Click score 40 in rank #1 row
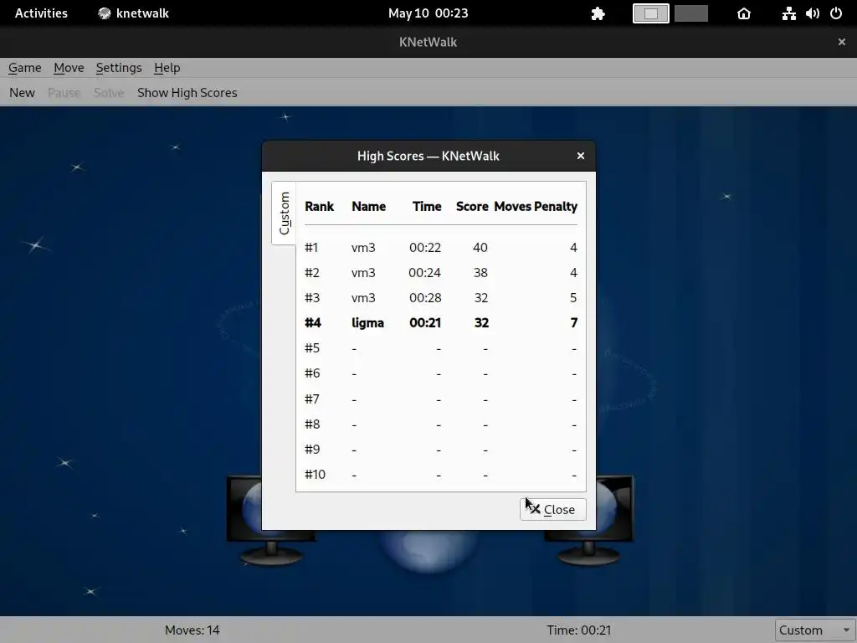Viewport: 857px width, 643px height. (480, 248)
